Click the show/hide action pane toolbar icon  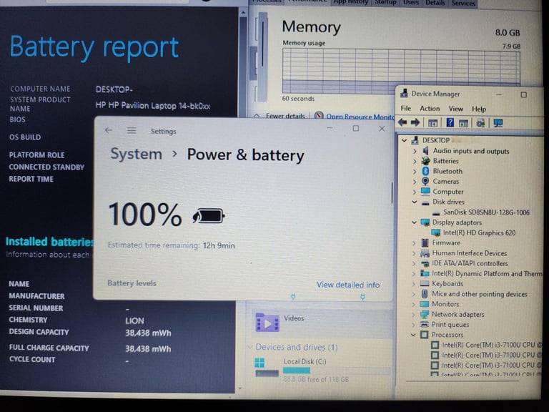click(x=463, y=123)
